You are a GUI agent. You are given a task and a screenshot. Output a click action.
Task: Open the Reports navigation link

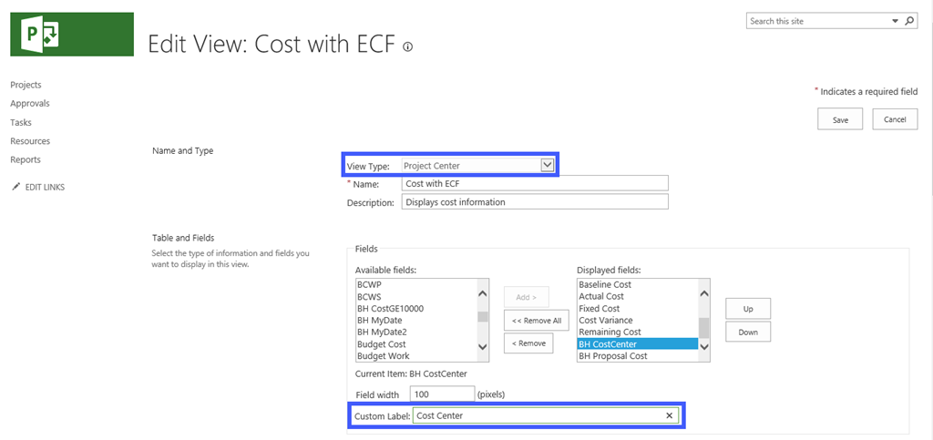(26, 159)
